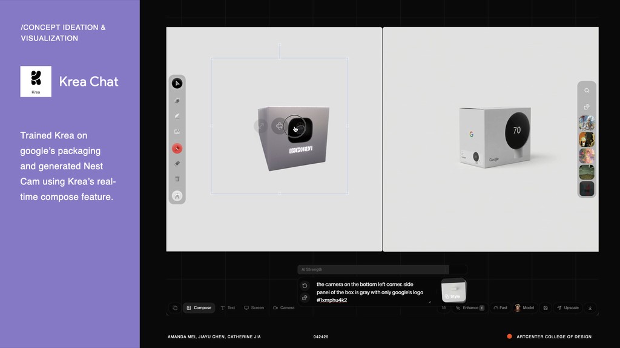
Task: Choose the brush drawing tool
Action: tap(177, 116)
